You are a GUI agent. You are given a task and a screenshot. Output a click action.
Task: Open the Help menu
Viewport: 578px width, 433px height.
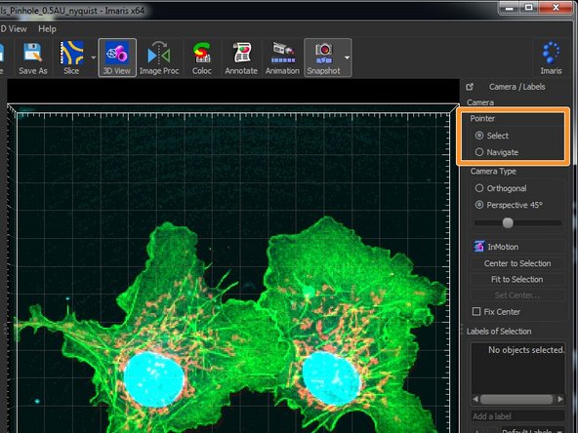pyautogui.click(x=47, y=29)
